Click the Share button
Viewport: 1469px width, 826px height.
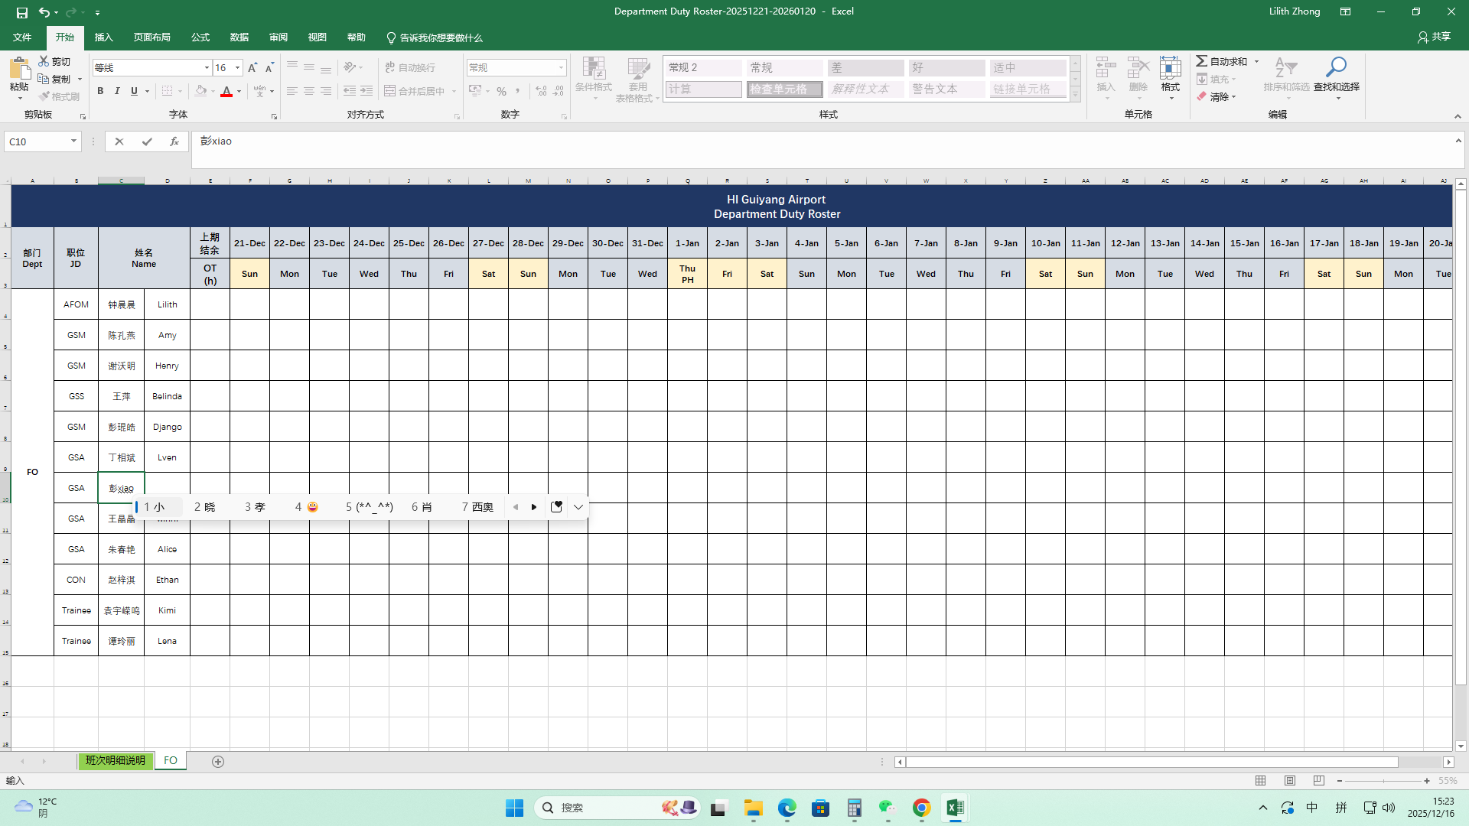[1434, 37]
